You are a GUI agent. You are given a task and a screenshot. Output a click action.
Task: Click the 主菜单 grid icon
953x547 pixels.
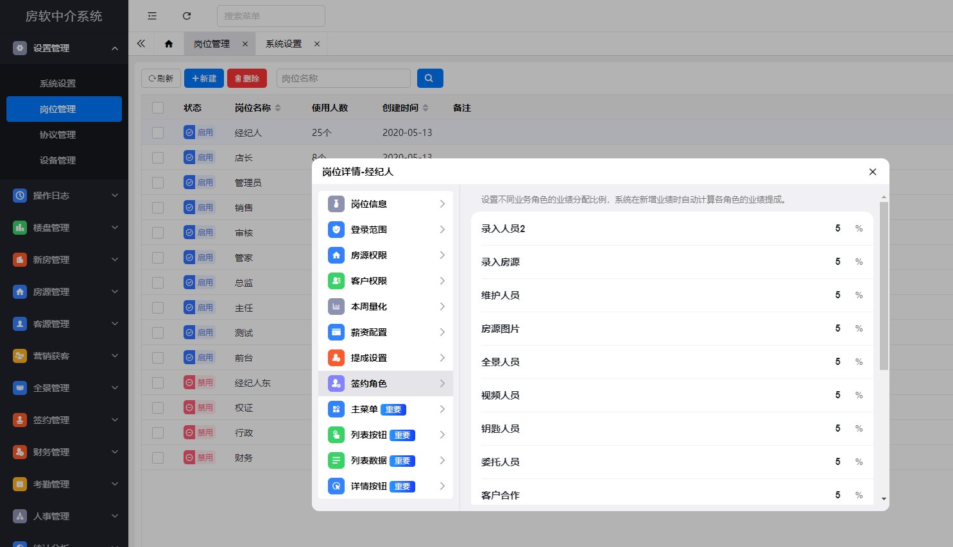(336, 409)
